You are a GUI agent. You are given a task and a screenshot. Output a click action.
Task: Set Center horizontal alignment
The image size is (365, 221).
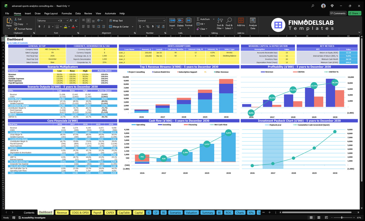[88, 27]
